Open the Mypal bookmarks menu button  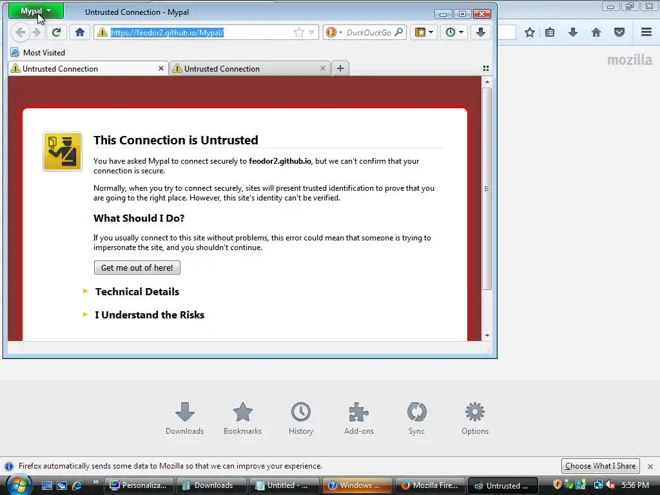pyautogui.click(x=424, y=32)
